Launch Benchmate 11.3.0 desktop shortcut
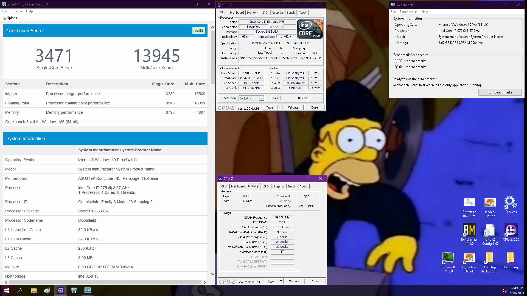 (469, 234)
